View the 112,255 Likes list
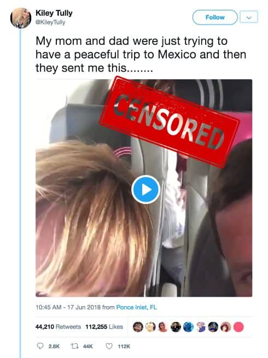Viewport: 268px width, 358px height. [104, 327]
